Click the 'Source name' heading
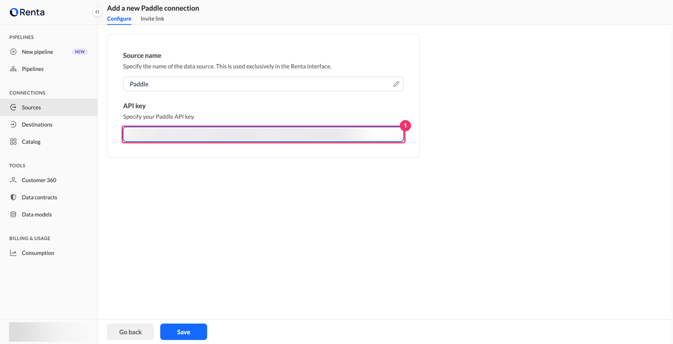The height and width of the screenshot is (344, 673). tap(142, 56)
